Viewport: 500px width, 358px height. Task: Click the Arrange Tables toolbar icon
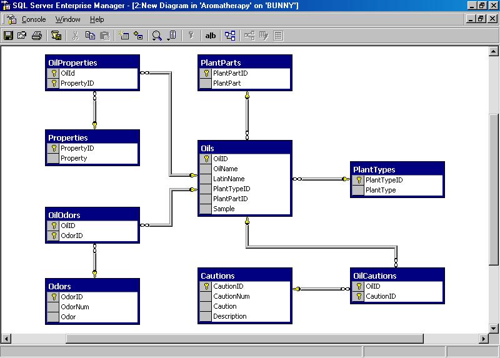pyautogui.click(x=231, y=36)
